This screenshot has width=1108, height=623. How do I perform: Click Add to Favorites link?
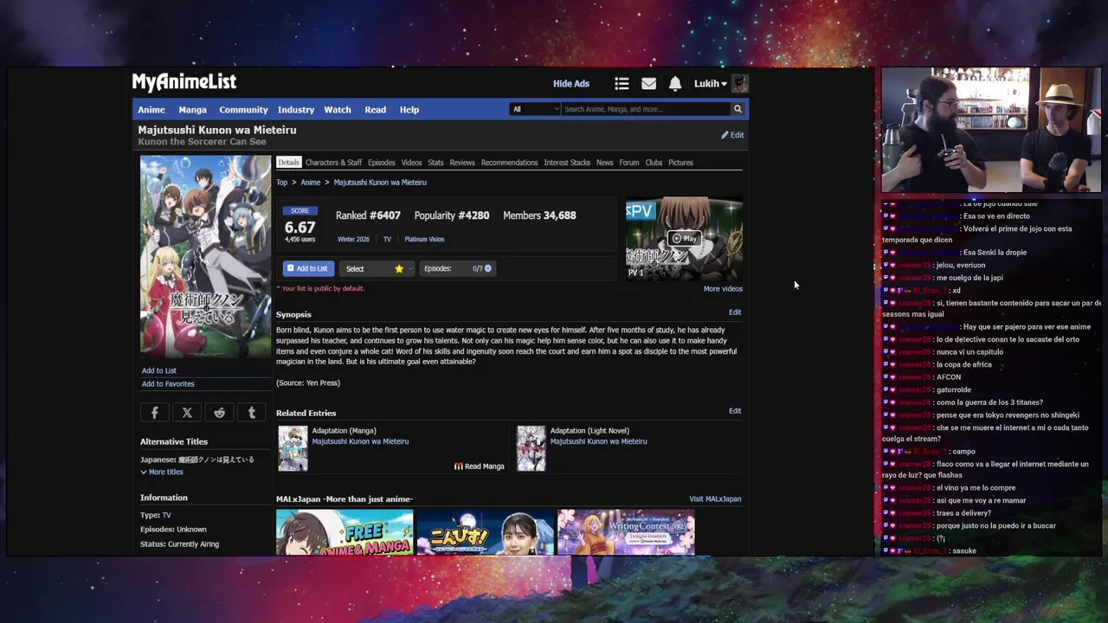[168, 384]
